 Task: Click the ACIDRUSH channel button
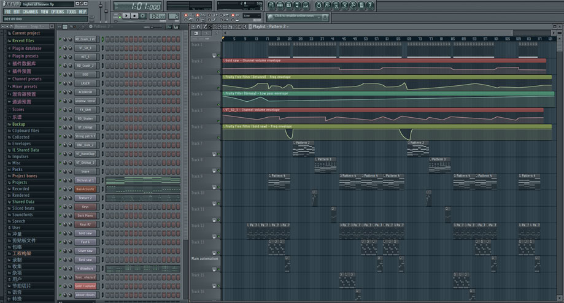pos(85,92)
